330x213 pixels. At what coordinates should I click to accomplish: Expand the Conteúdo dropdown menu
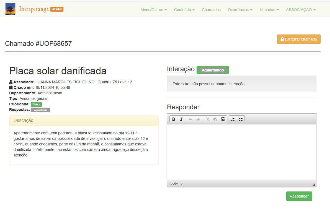[184, 10]
